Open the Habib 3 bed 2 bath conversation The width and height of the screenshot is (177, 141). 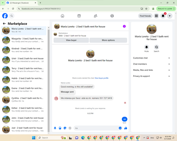point(24,80)
